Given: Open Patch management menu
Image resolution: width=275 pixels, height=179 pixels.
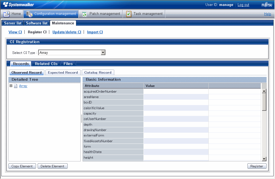Looking at the screenshot, I should pyautogui.click(x=101, y=14).
